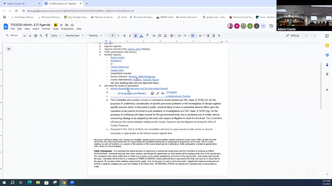Toggle italic formatting
332x186 pixels.
tap(130, 36)
